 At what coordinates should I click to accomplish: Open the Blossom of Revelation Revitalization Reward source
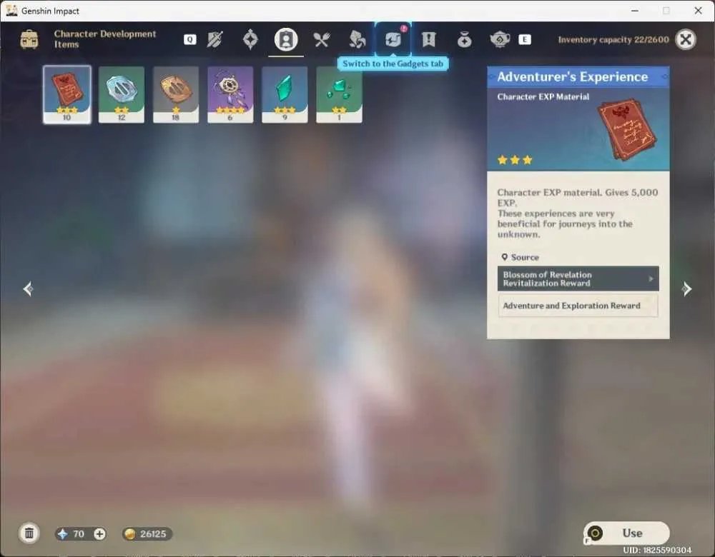578,278
